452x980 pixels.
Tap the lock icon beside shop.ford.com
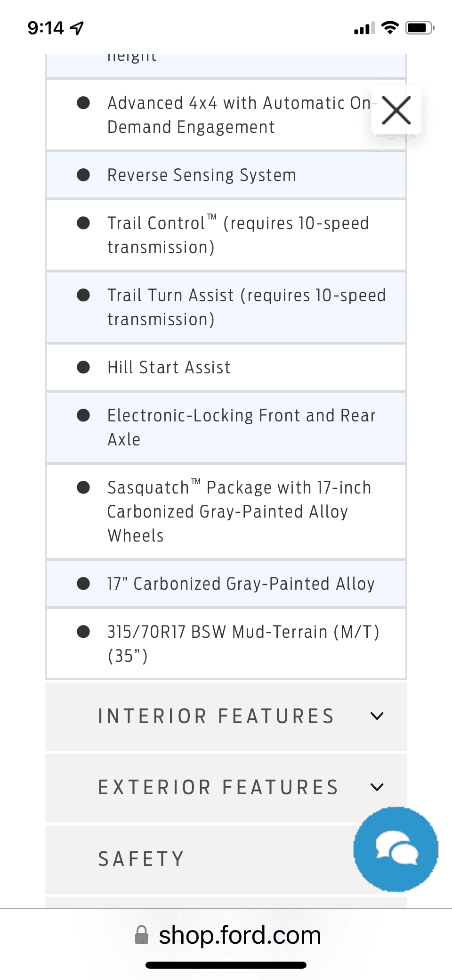pyautogui.click(x=142, y=935)
